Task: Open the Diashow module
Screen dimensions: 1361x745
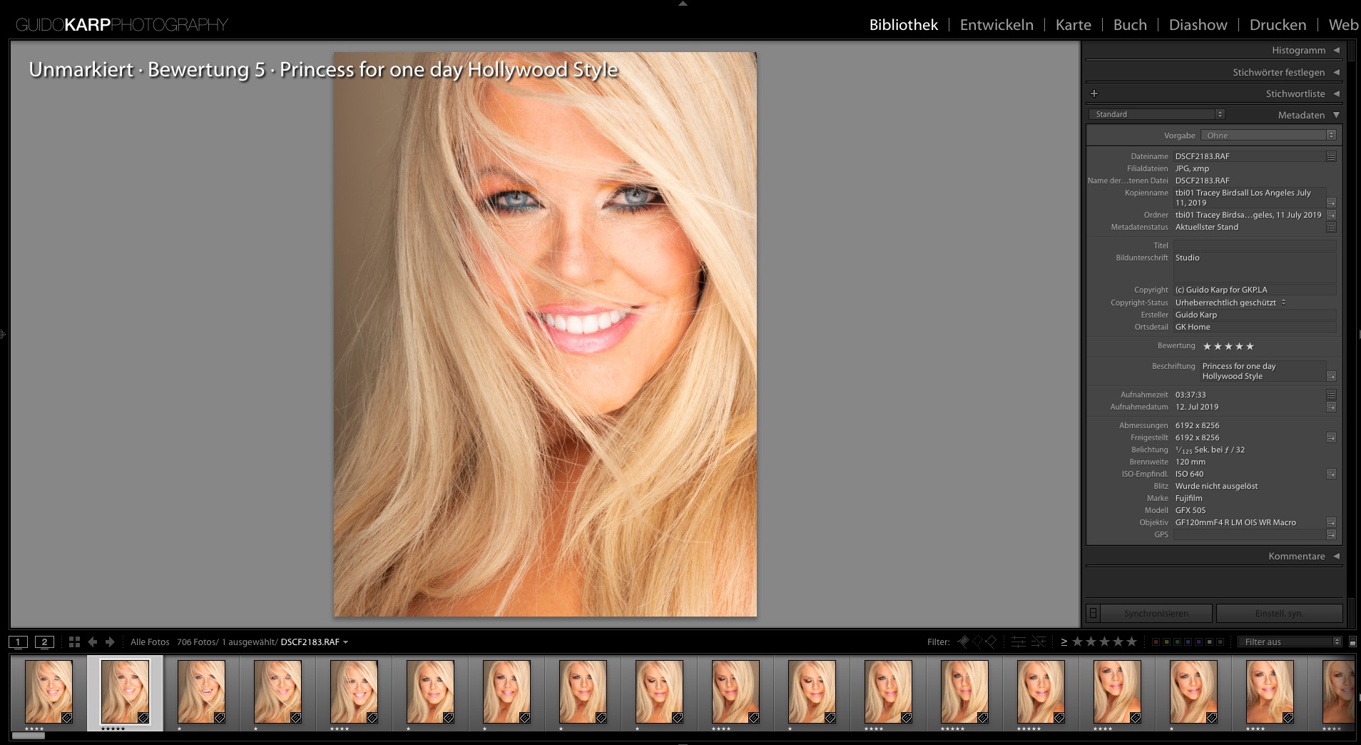Action: click(1198, 24)
